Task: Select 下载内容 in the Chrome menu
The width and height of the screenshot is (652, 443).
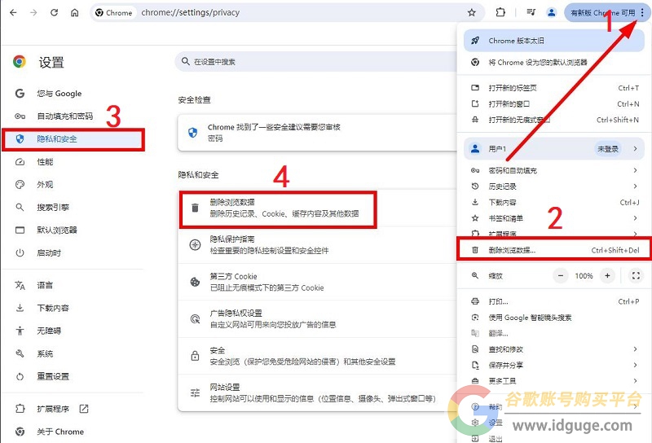Action: click(x=554, y=202)
